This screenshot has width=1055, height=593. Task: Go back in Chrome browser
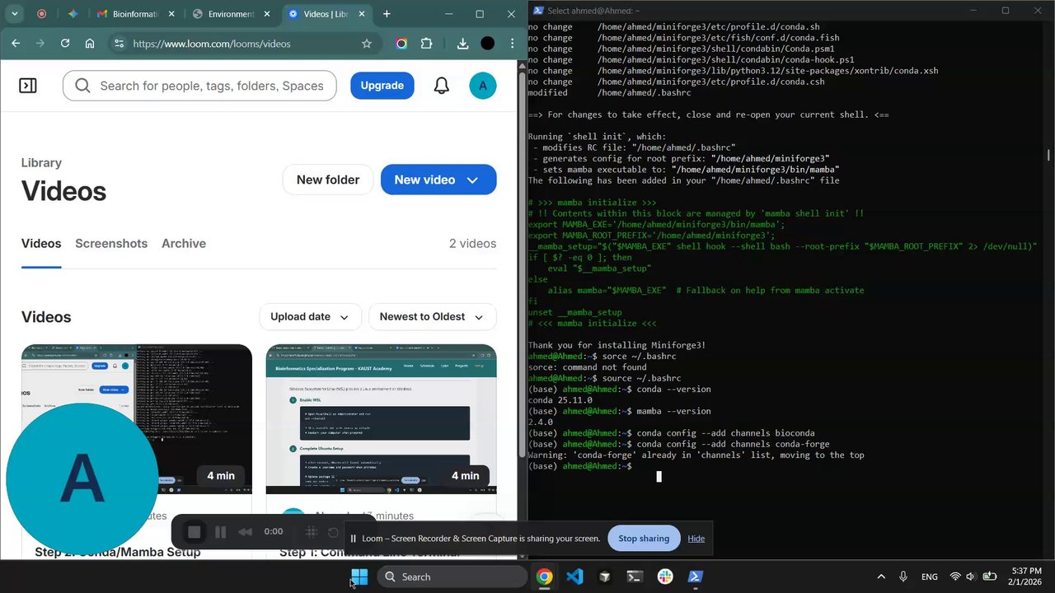click(16, 44)
